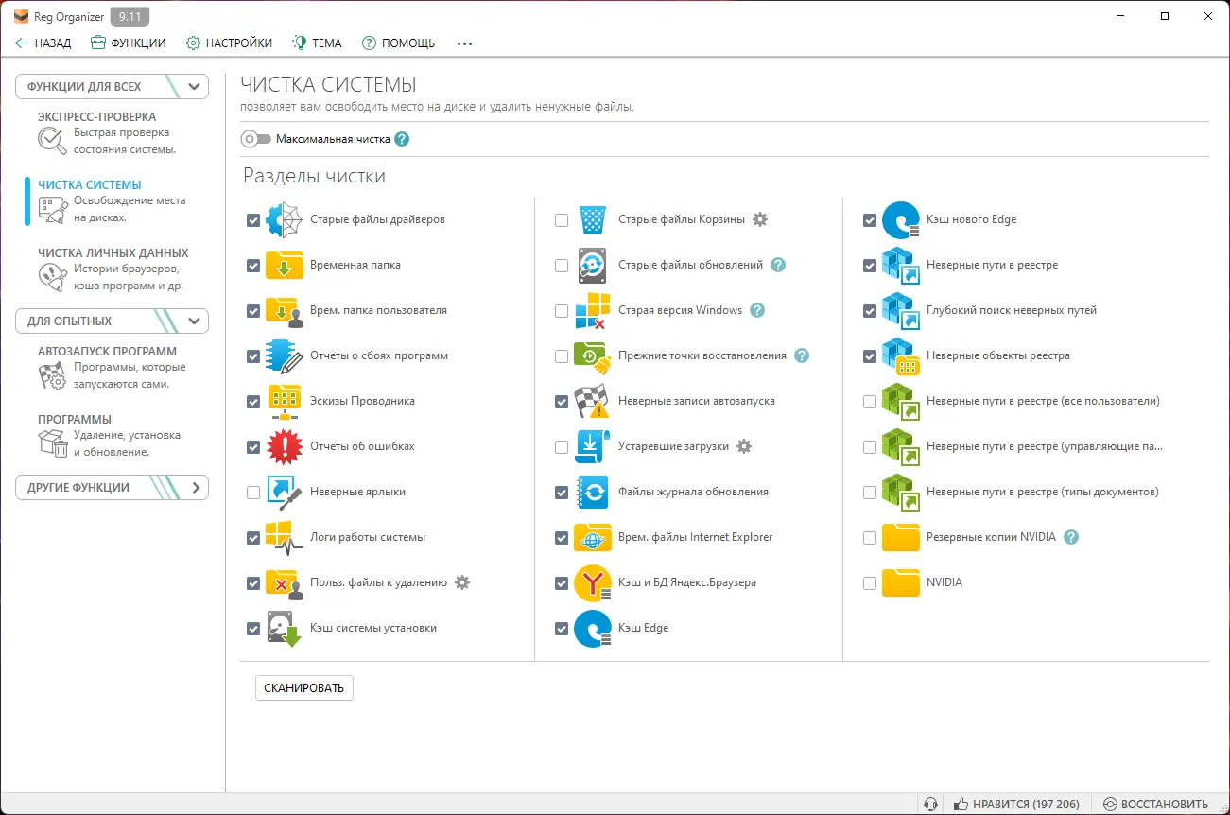Click the Кэш нового Edge icon

click(x=900, y=219)
